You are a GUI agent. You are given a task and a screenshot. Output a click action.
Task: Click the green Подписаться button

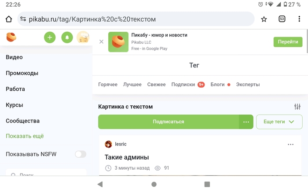click(x=169, y=122)
